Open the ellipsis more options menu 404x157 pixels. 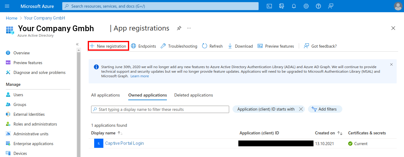(189, 28)
